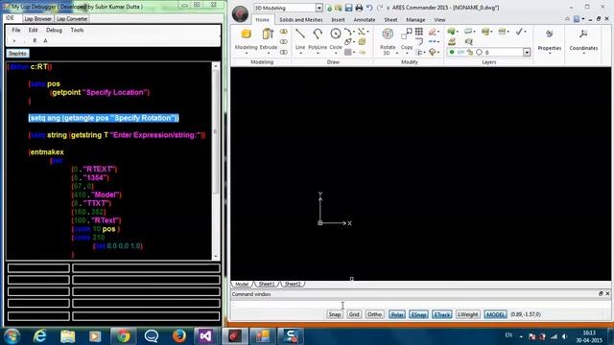Switch to the Manage ribbon tab
Screen dimensions: 614x345
415,19
